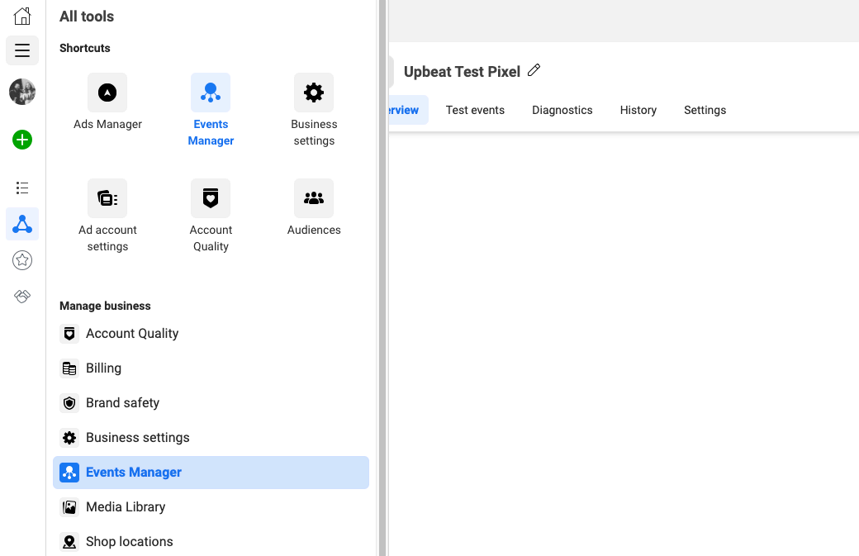The image size is (859, 556).
Task: Open Media Library from the list
Action: (211, 507)
